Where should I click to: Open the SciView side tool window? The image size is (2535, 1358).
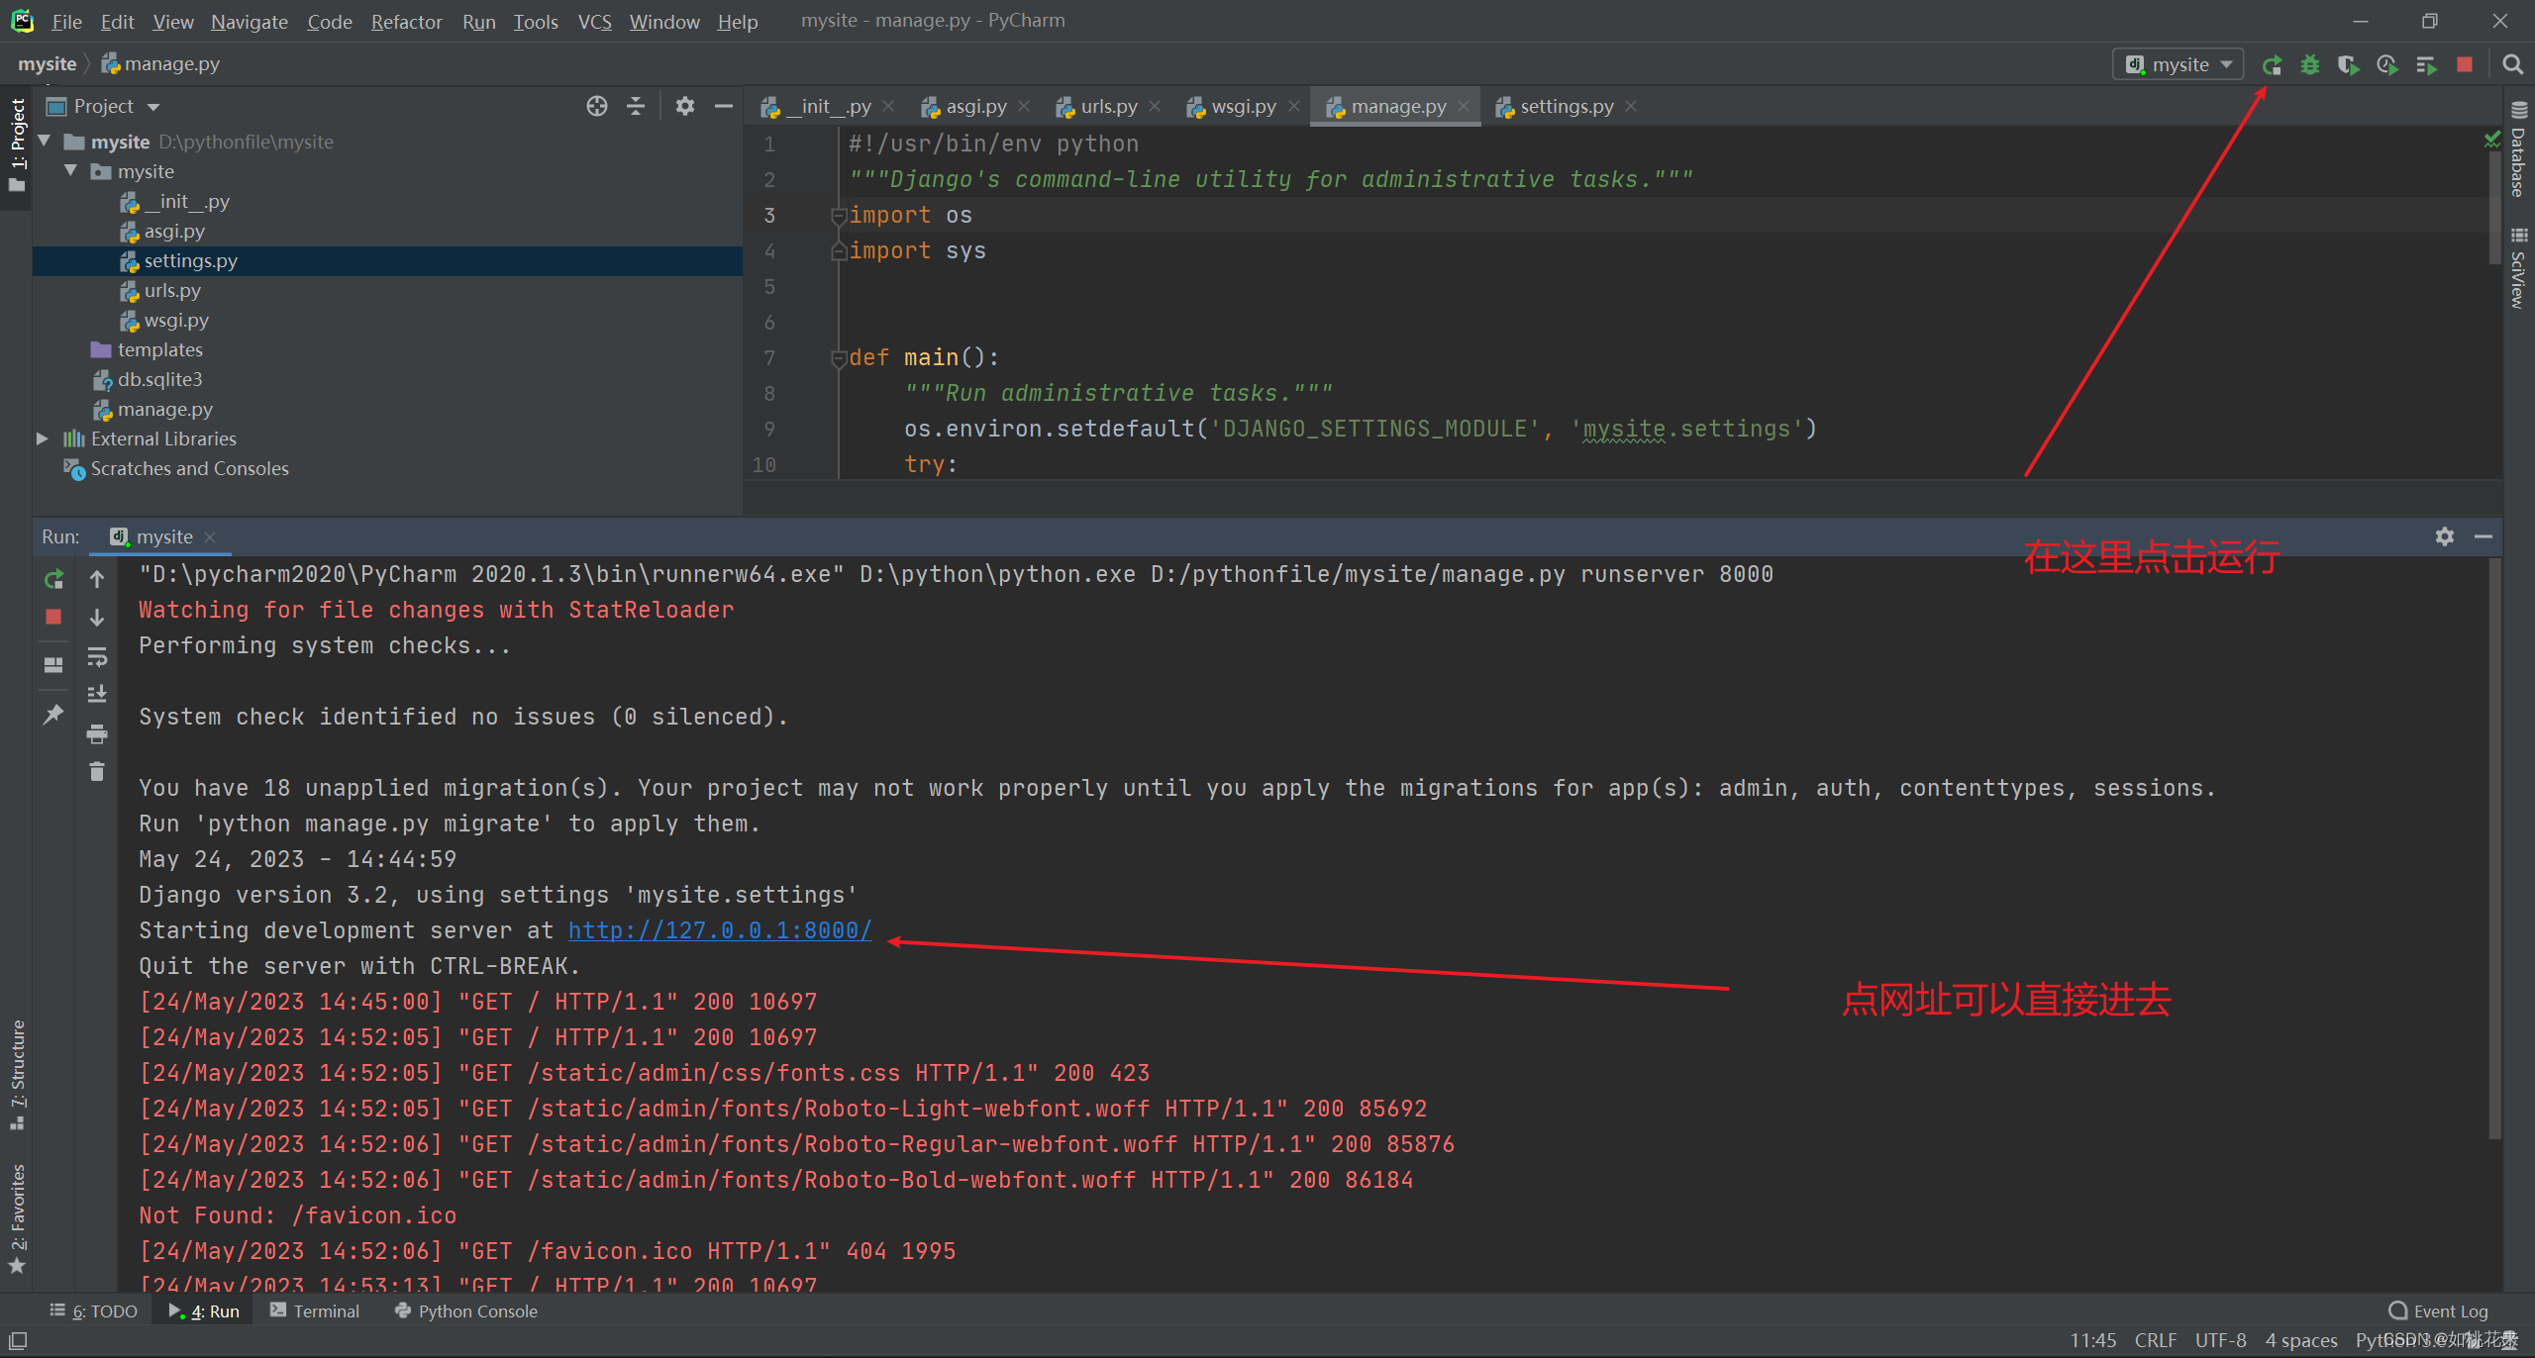coord(2519,268)
